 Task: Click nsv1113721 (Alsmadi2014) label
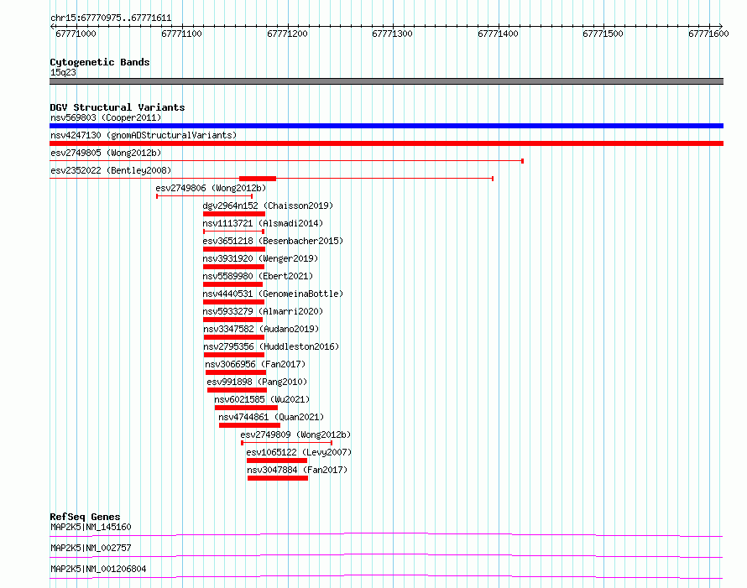click(263, 223)
